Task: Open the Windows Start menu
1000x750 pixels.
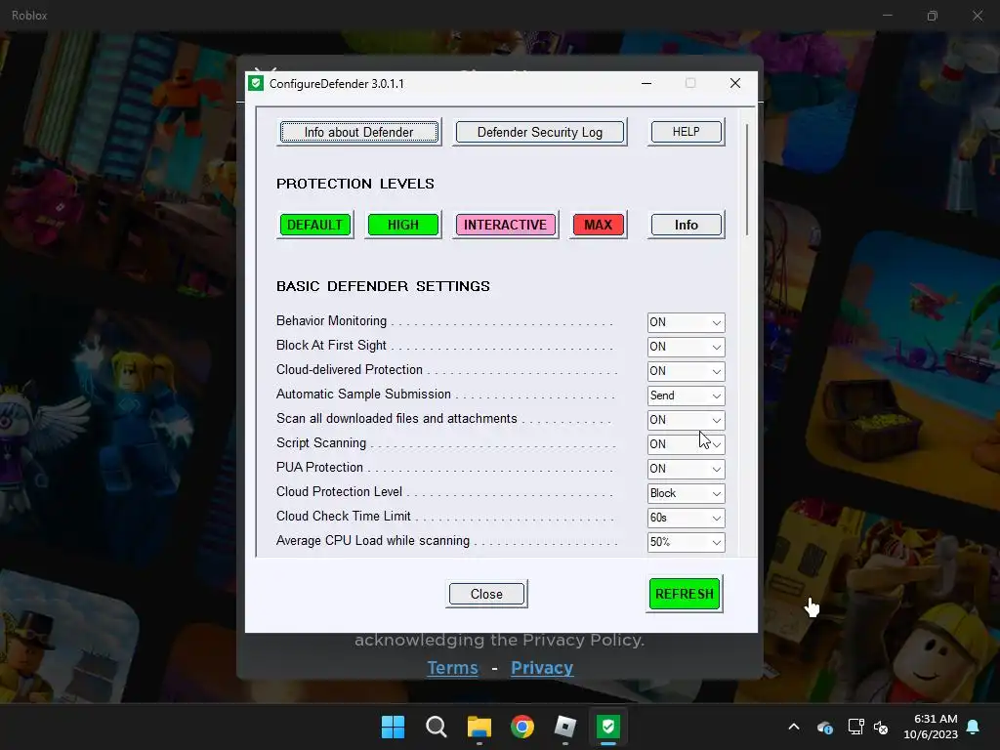Action: [x=393, y=727]
